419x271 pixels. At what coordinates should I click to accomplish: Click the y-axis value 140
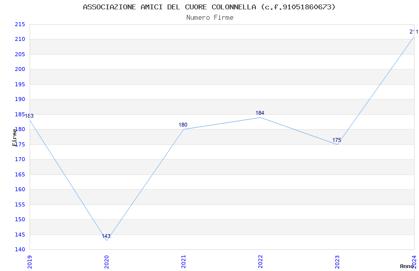pos(20,250)
